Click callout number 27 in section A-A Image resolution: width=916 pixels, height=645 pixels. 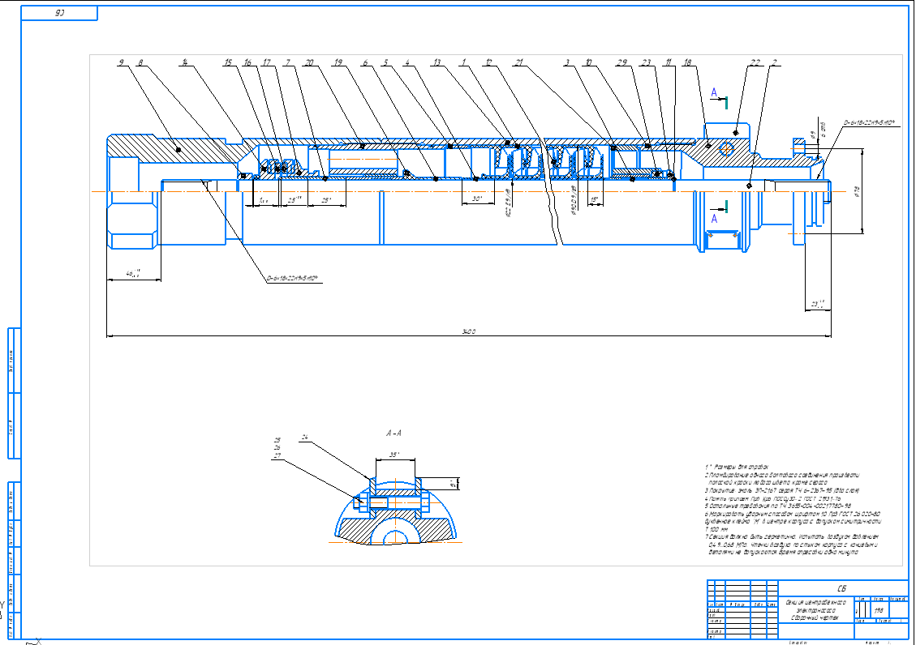point(277,456)
